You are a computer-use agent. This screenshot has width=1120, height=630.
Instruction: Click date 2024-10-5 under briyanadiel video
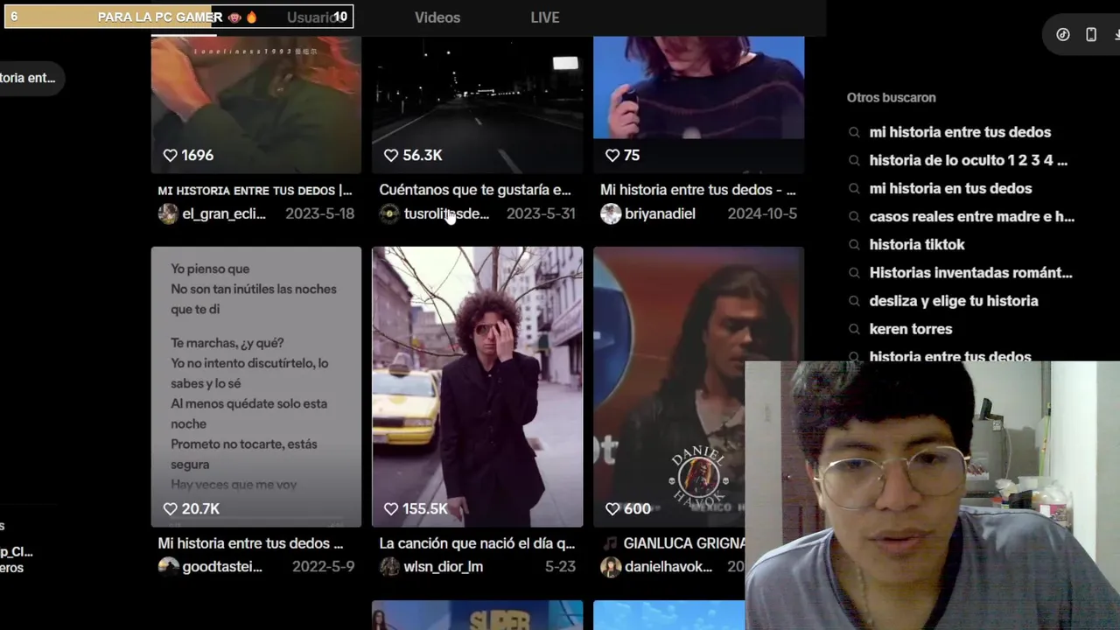coord(762,213)
